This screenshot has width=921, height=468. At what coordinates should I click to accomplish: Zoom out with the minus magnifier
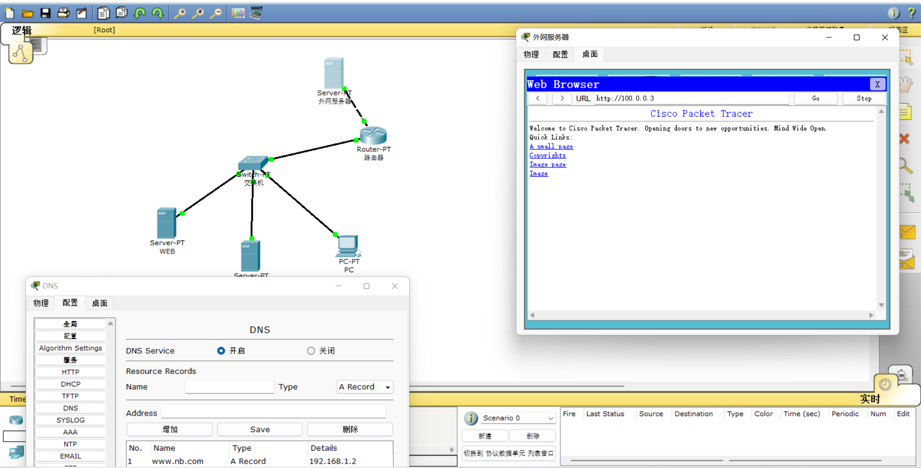(216, 13)
